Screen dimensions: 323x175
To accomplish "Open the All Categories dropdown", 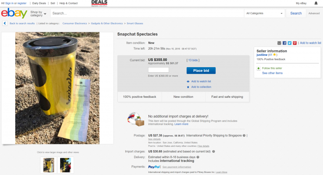I will (265, 13).
